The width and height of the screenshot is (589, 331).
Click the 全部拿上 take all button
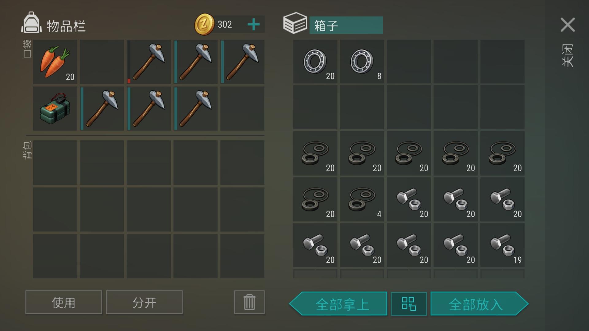click(x=338, y=304)
